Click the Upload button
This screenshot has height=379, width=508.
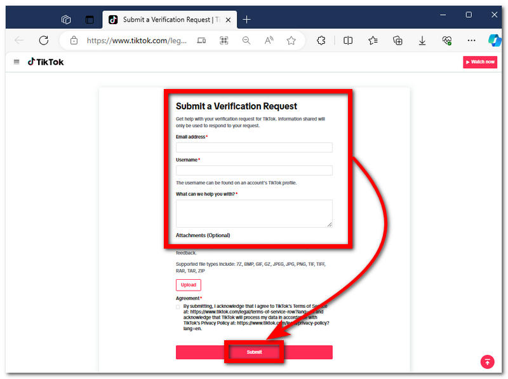tap(188, 285)
